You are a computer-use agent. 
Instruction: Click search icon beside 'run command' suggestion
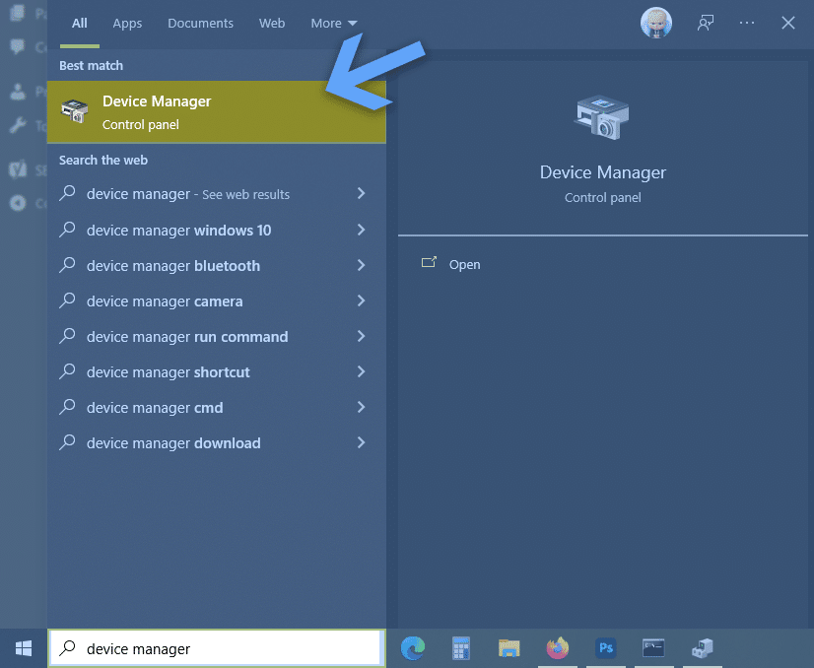(x=67, y=336)
